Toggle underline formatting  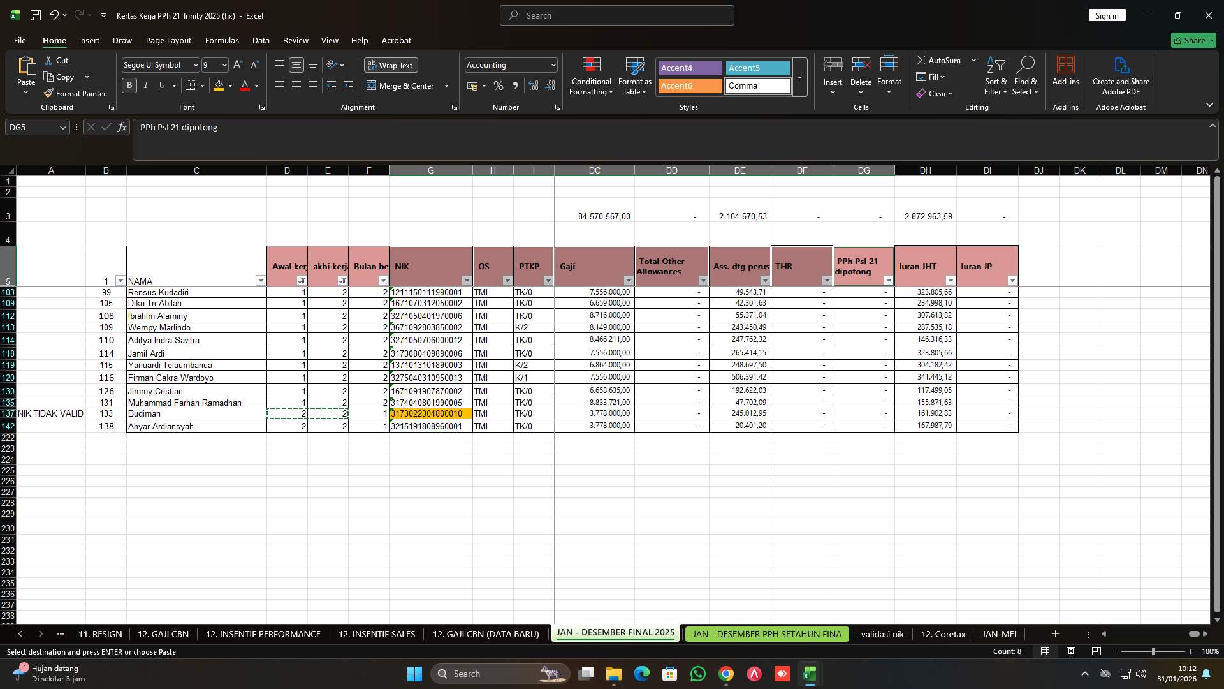(x=161, y=85)
